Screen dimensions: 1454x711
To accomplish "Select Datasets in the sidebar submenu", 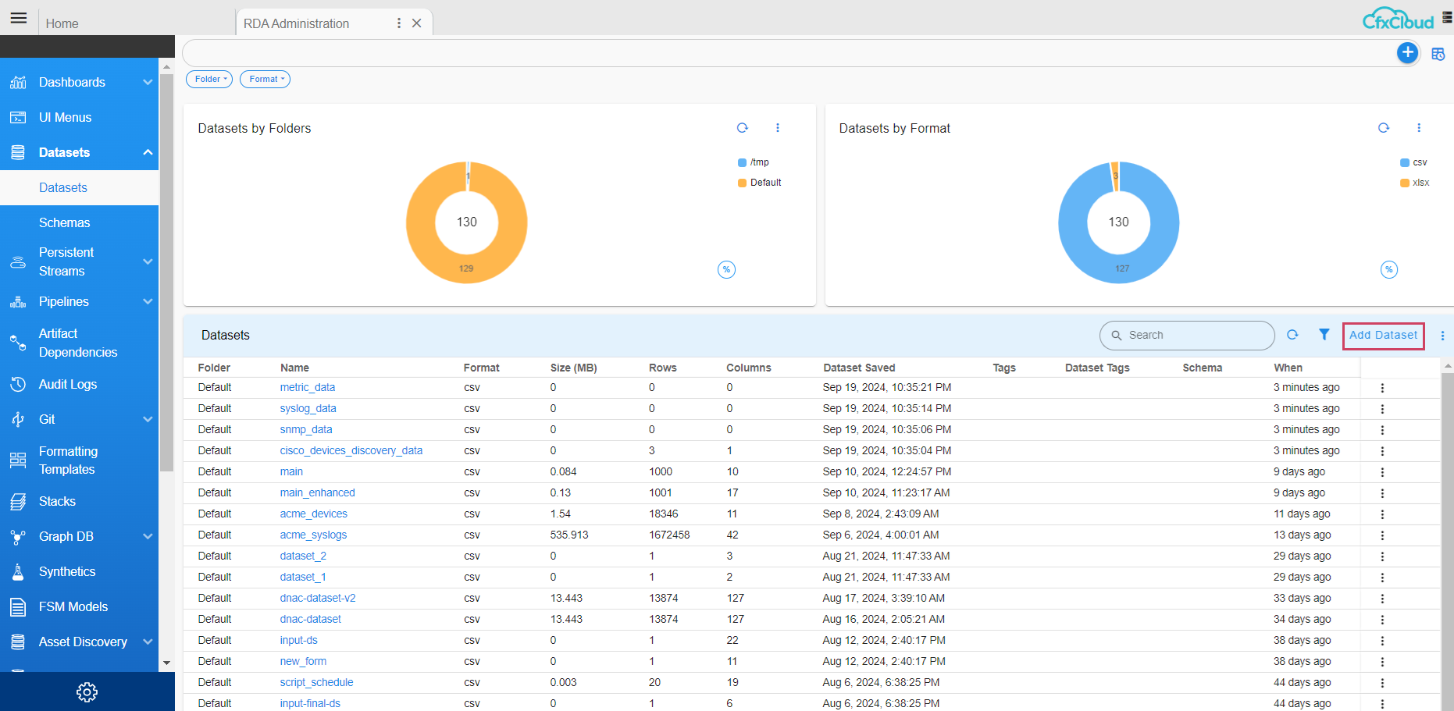I will click(x=63, y=187).
